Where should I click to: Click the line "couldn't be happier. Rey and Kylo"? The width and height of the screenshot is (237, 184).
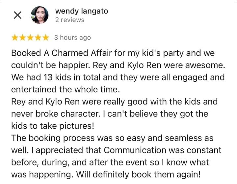(118, 65)
